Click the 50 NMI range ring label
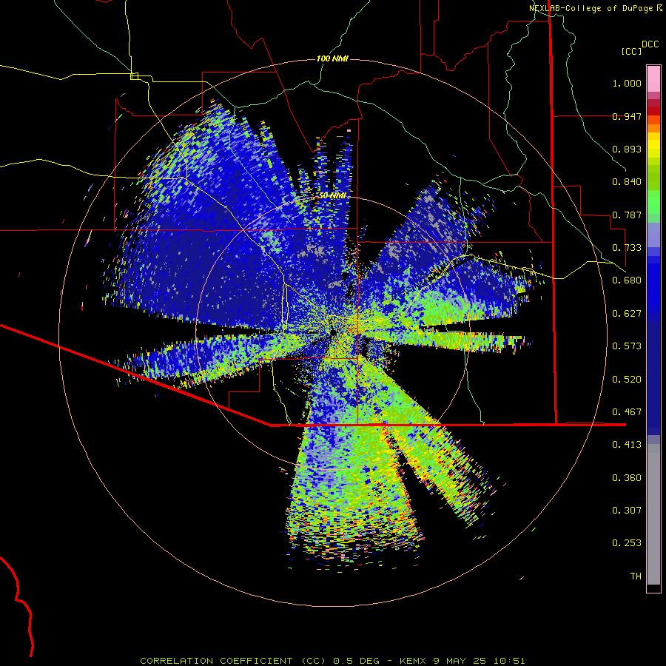This screenshot has height=666, width=666. point(332,195)
